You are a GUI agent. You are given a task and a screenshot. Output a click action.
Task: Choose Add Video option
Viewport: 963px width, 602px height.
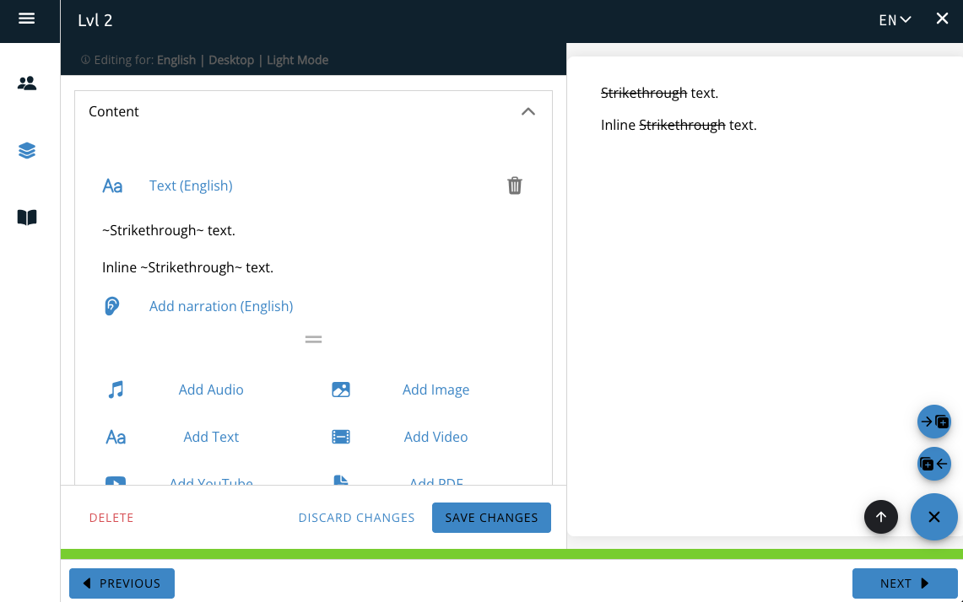(436, 437)
